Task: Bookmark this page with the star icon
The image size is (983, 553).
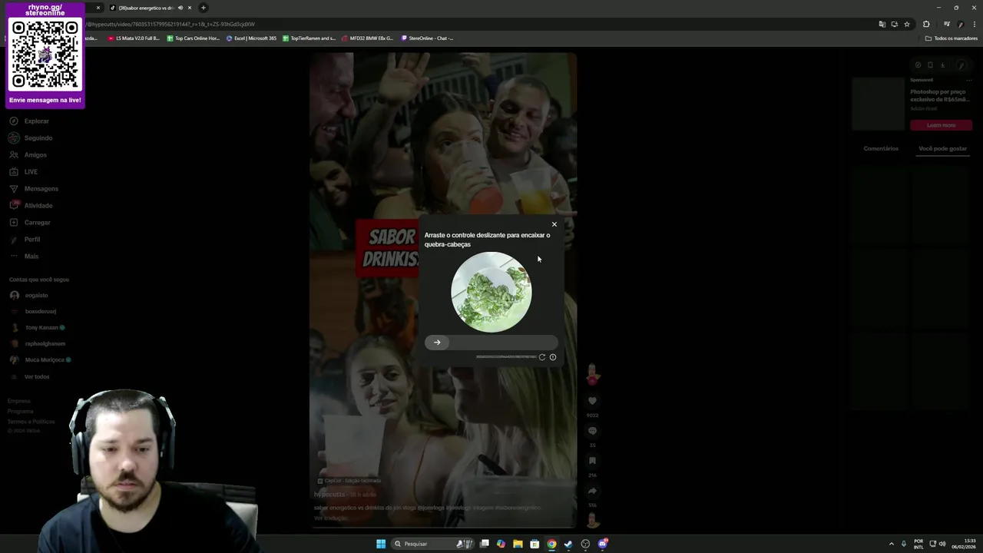Action: click(907, 25)
